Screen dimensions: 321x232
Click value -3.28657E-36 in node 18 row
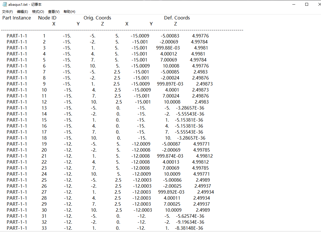191,138
